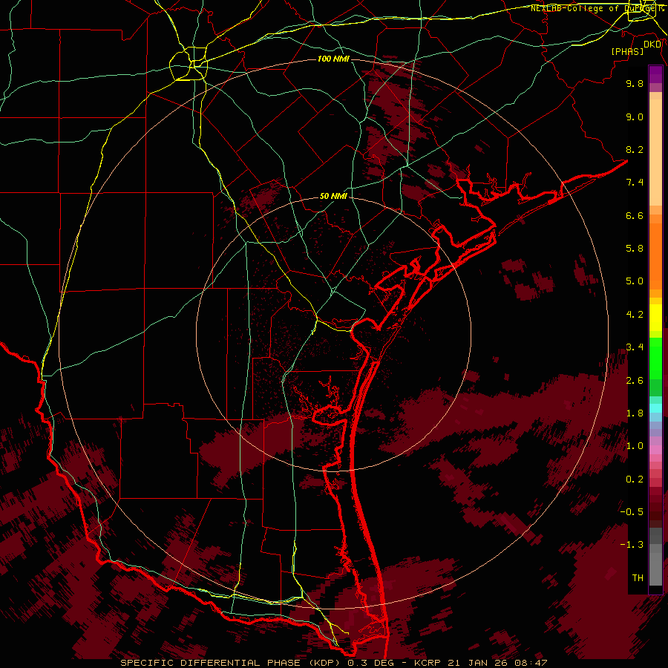Click the -1.3 scale value

pos(632,545)
